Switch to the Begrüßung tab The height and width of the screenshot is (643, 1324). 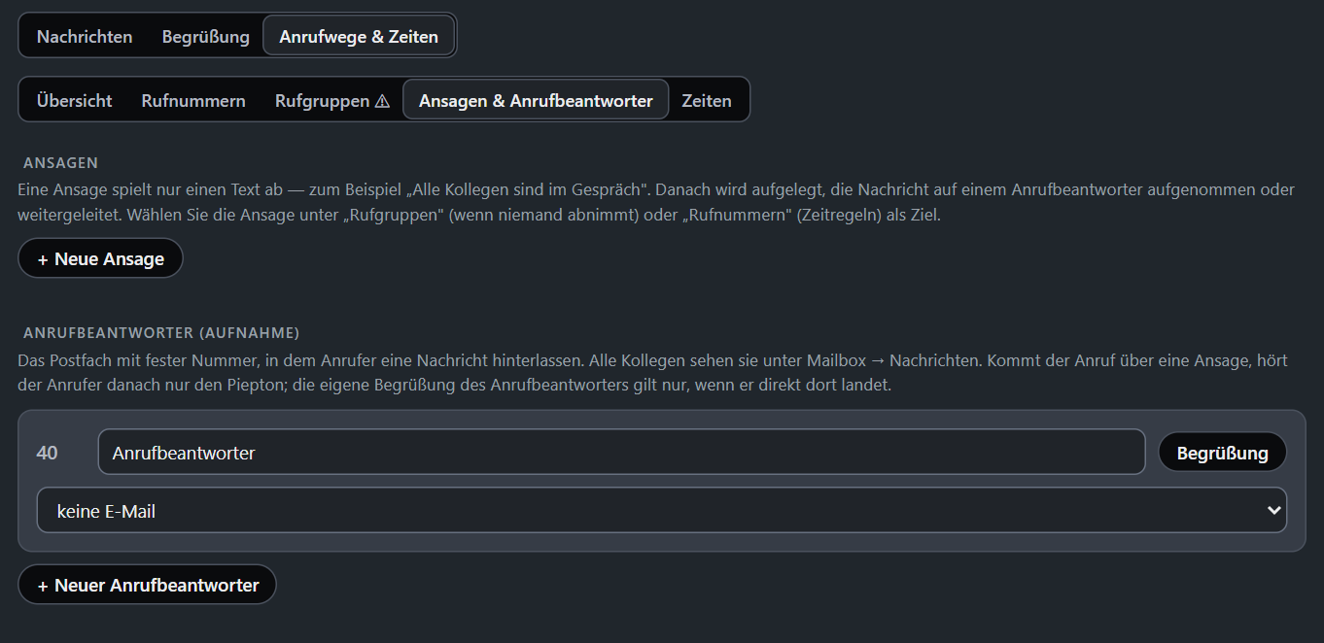pyautogui.click(x=205, y=37)
